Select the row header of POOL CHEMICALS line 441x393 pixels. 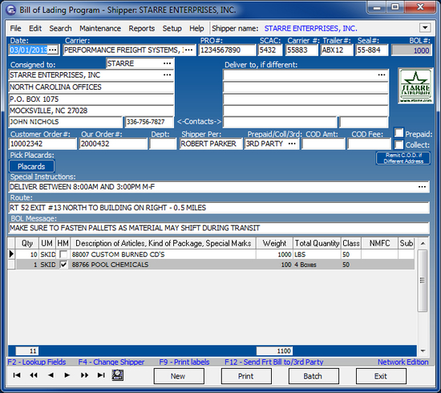pos(11,265)
